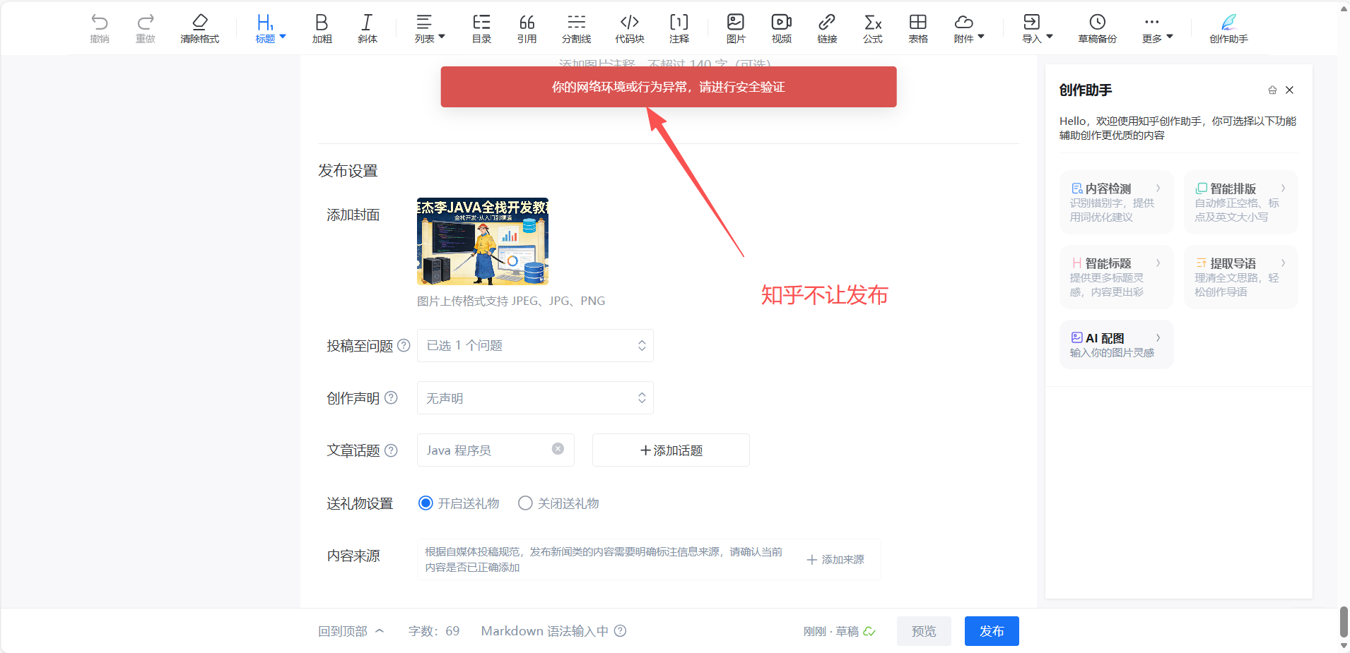The height and width of the screenshot is (653, 1350).
Task: Click the 字数: 69 word count
Action: 434,631
